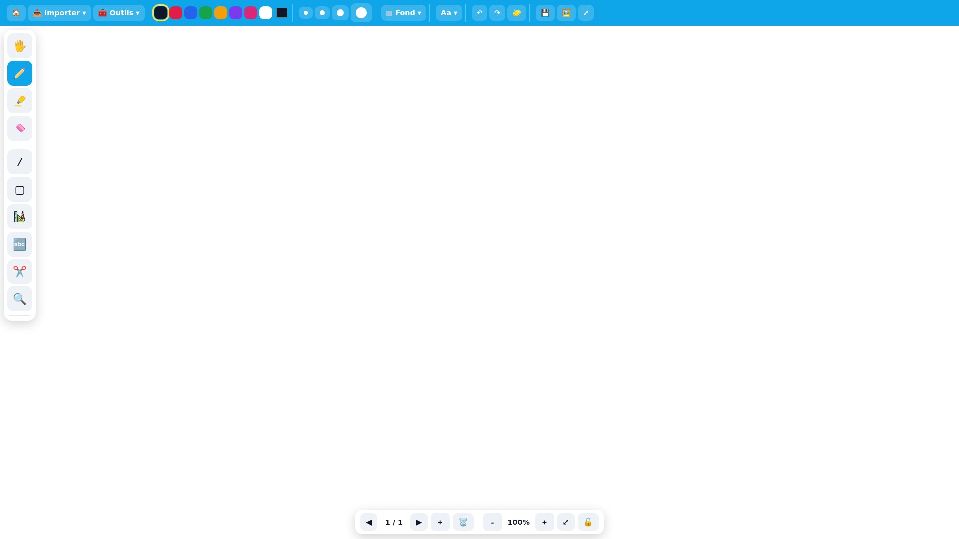Choose the smallest stroke thickness
Screen dimensions: 959x539
[306, 13]
